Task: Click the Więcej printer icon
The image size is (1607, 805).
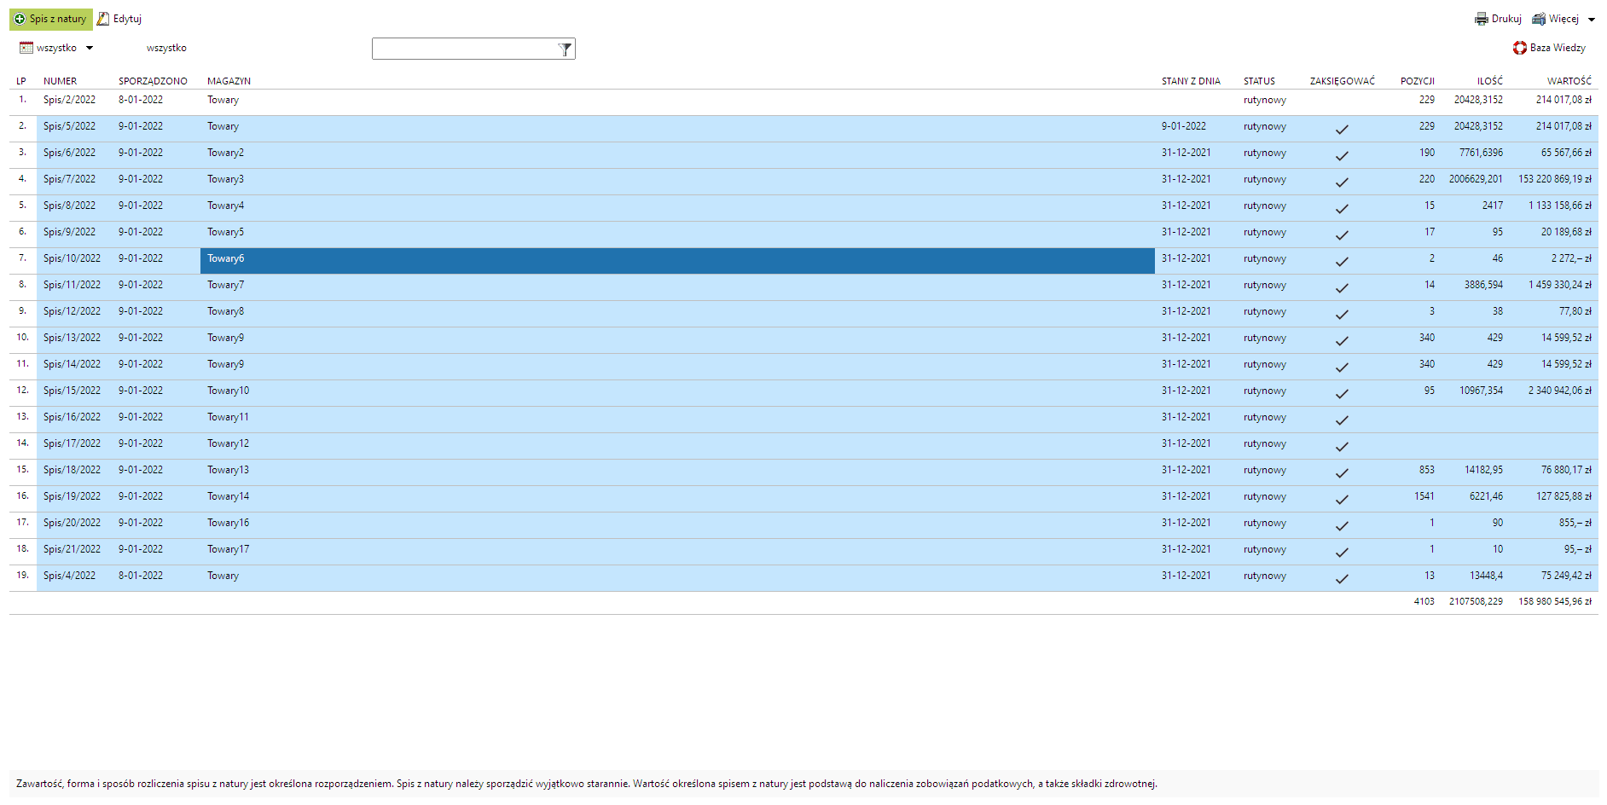Action: point(1539,19)
